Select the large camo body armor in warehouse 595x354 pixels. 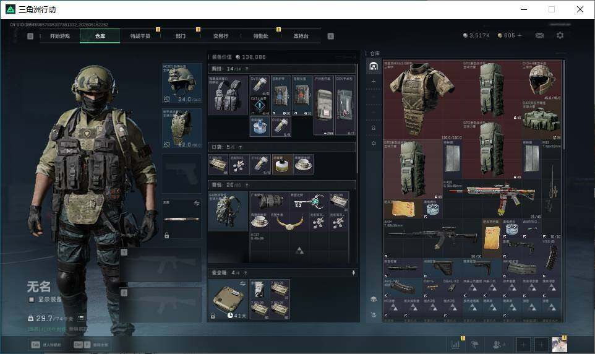(422, 100)
